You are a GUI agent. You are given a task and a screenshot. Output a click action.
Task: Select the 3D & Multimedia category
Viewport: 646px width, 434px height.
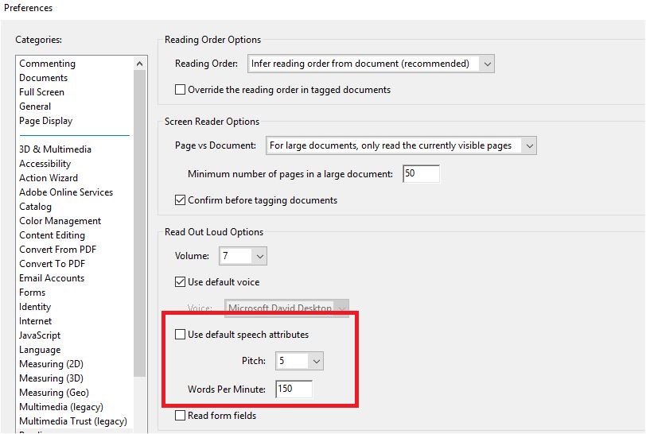[x=55, y=149]
